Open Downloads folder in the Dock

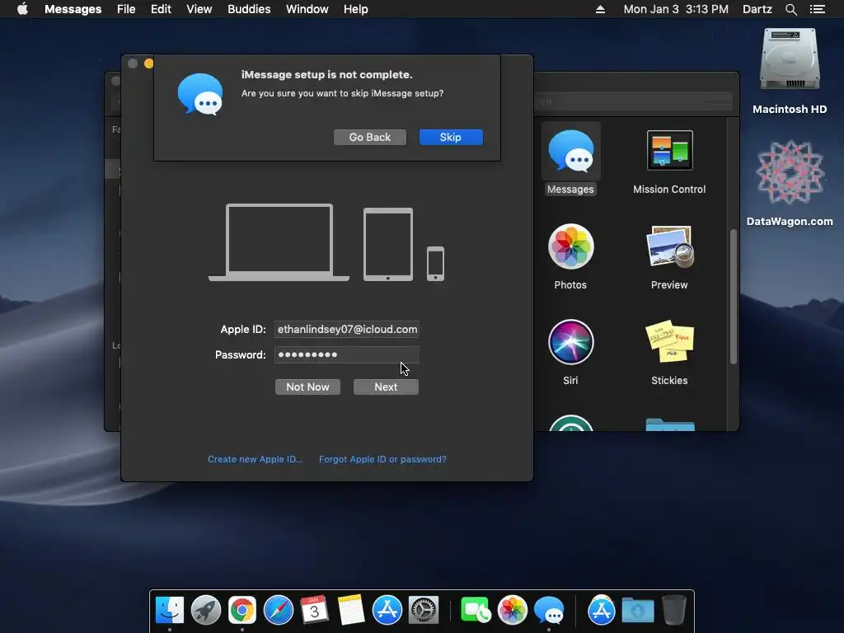638,610
